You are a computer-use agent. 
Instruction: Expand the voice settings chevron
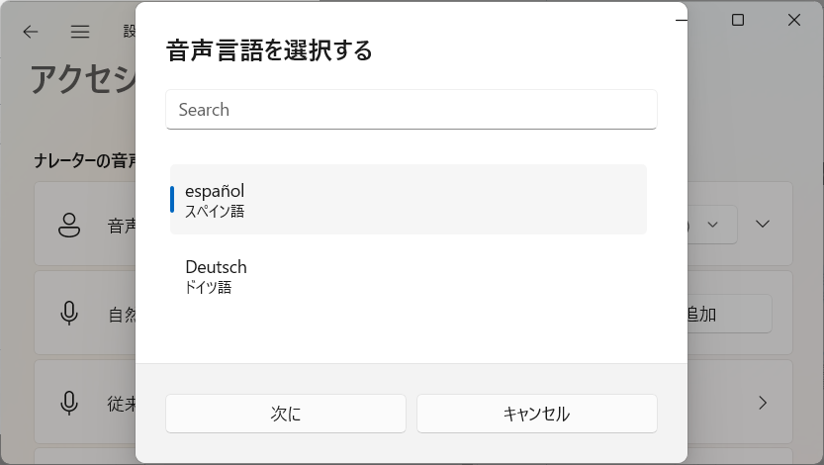pyautogui.click(x=763, y=225)
